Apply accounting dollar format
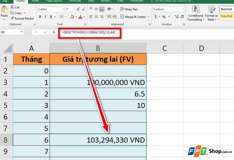This screenshot has width=234, height=160. [156, 17]
